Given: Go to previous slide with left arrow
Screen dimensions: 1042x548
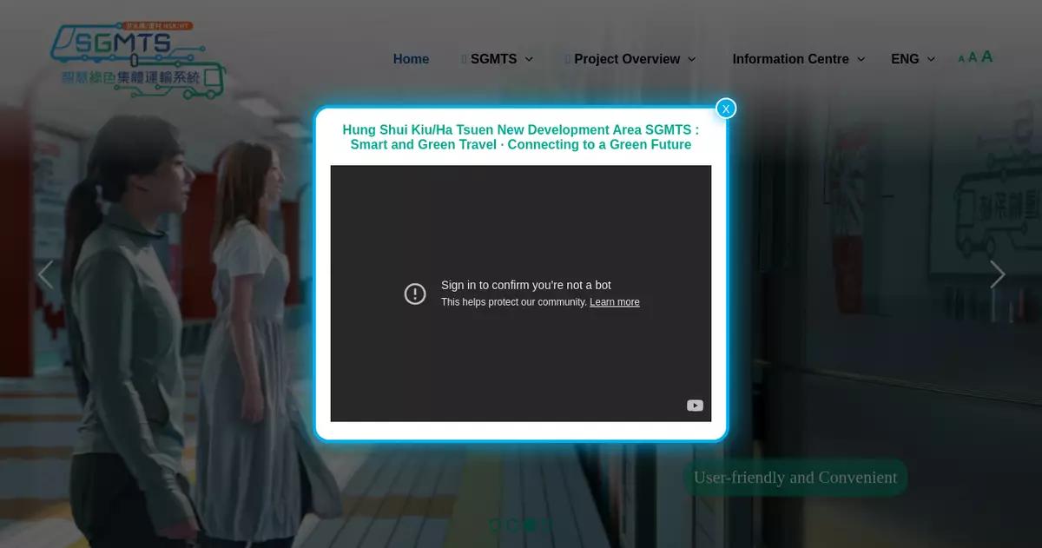Looking at the screenshot, I should pos(45,274).
